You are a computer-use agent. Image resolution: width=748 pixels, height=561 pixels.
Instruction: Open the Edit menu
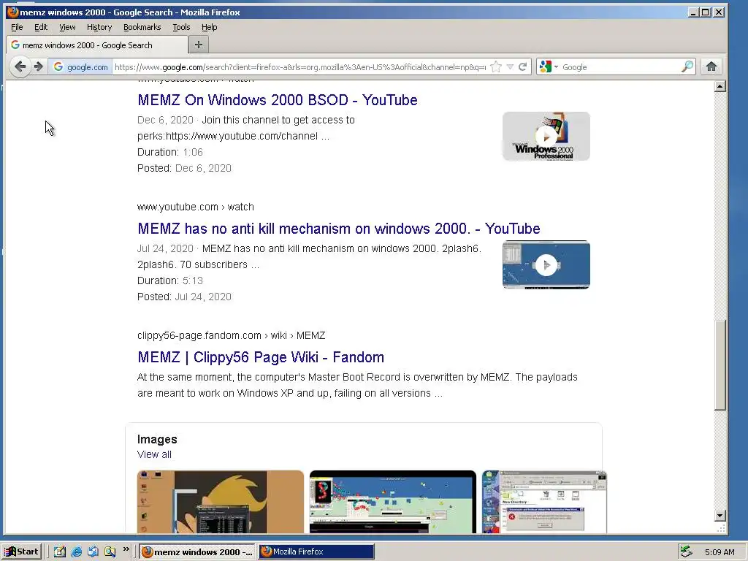click(41, 27)
